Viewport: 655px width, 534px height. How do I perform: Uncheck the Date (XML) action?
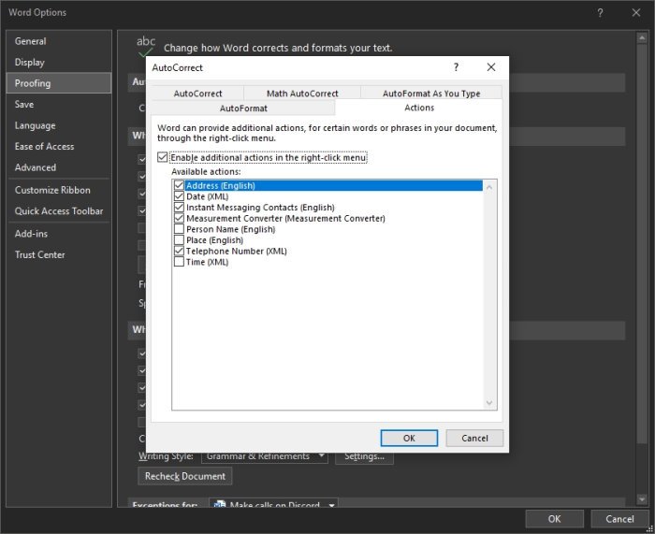(180, 196)
